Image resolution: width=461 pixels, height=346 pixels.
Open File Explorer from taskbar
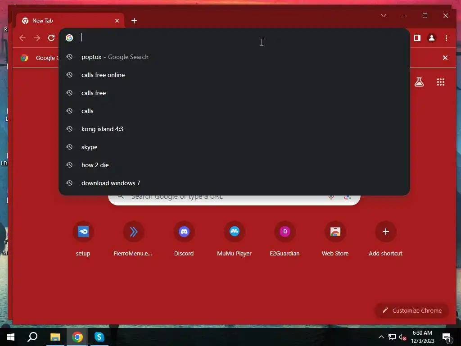pyautogui.click(x=55, y=337)
